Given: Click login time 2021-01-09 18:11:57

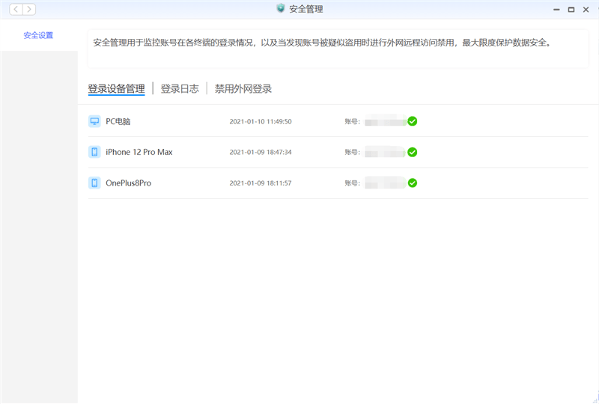Looking at the screenshot, I should (261, 183).
